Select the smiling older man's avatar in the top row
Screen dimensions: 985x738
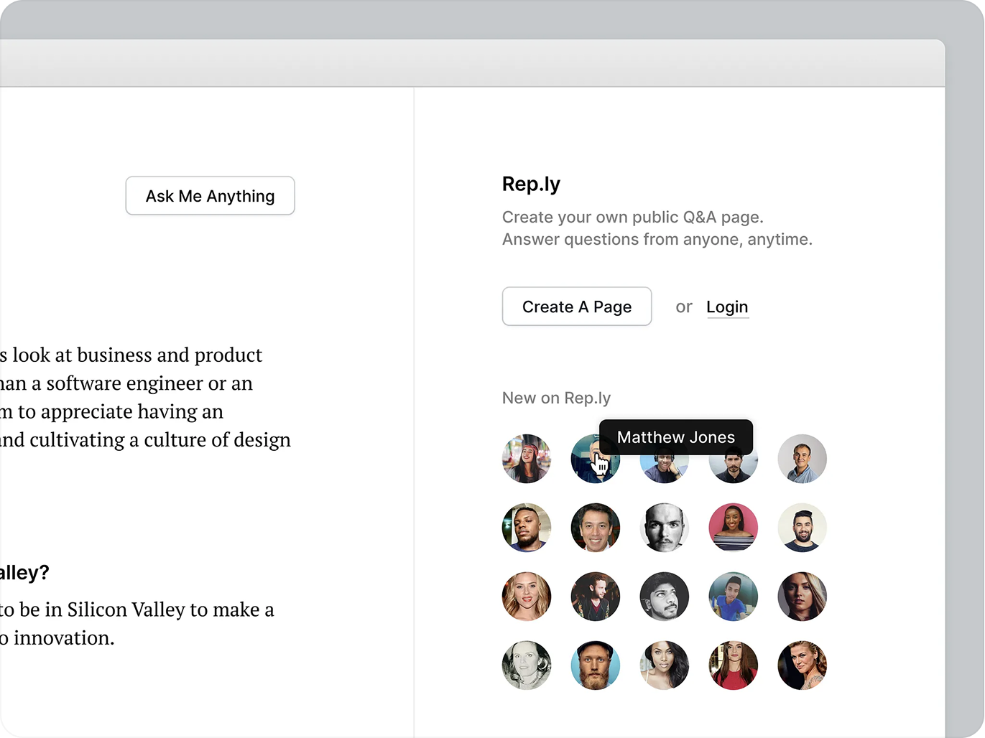click(803, 459)
